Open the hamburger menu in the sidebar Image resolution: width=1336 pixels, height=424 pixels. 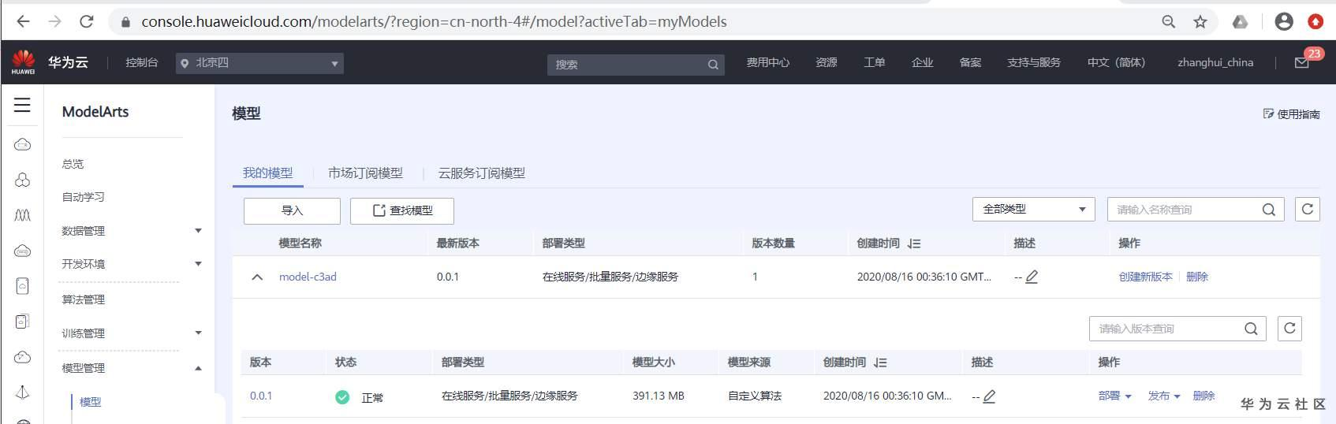[22, 106]
